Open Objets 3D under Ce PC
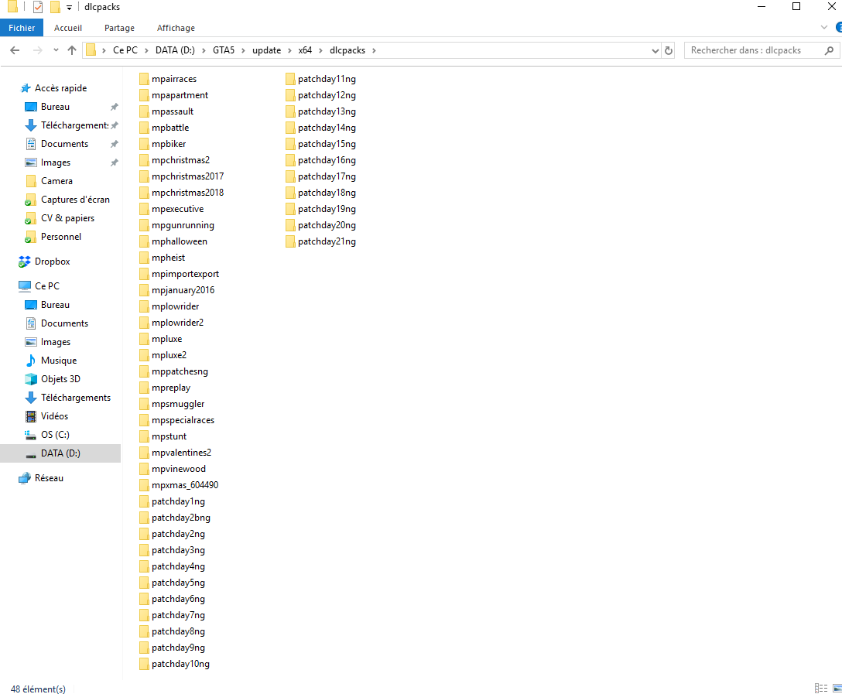The width and height of the screenshot is (842, 694). [60, 379]
